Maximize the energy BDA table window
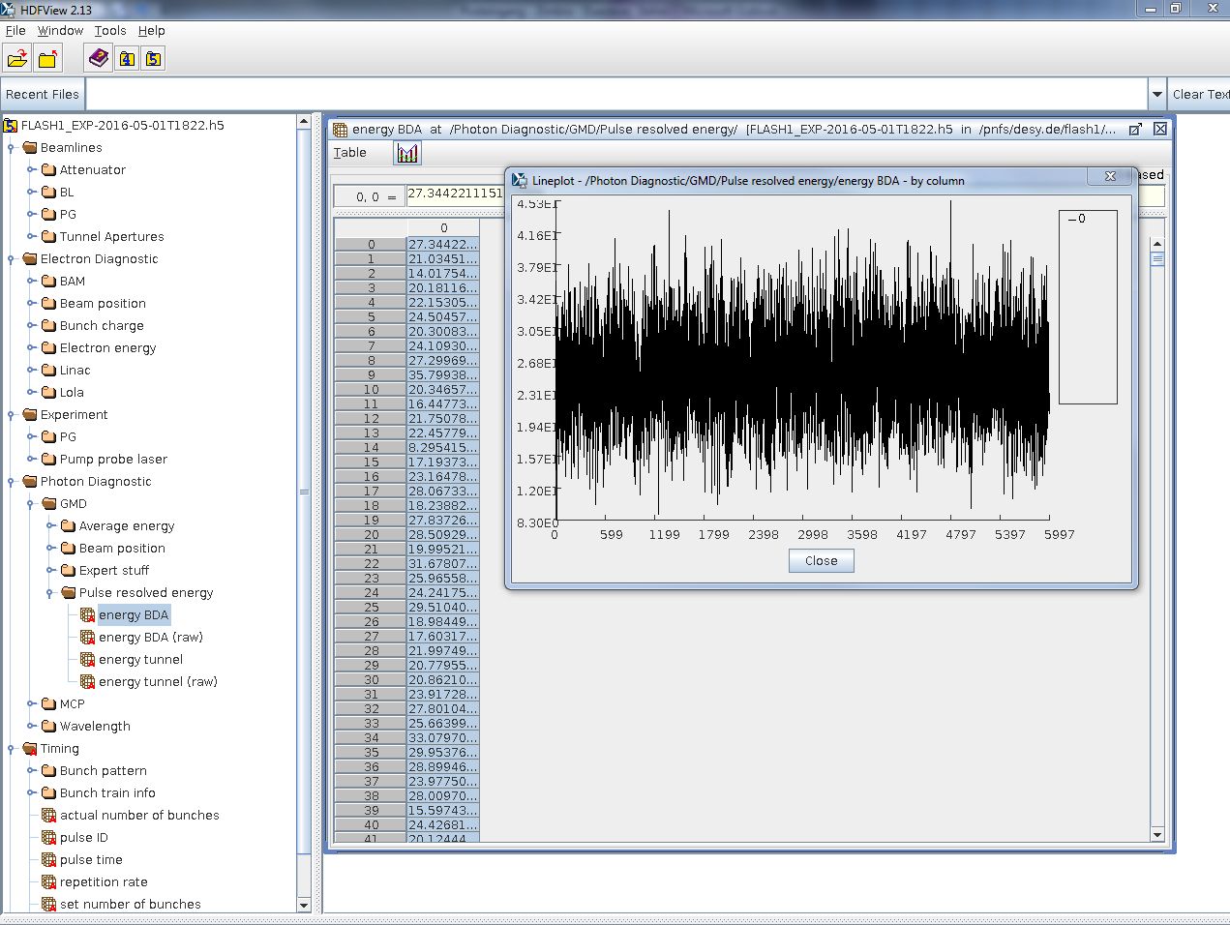Screen dimensions: 1230x925 1135,129
